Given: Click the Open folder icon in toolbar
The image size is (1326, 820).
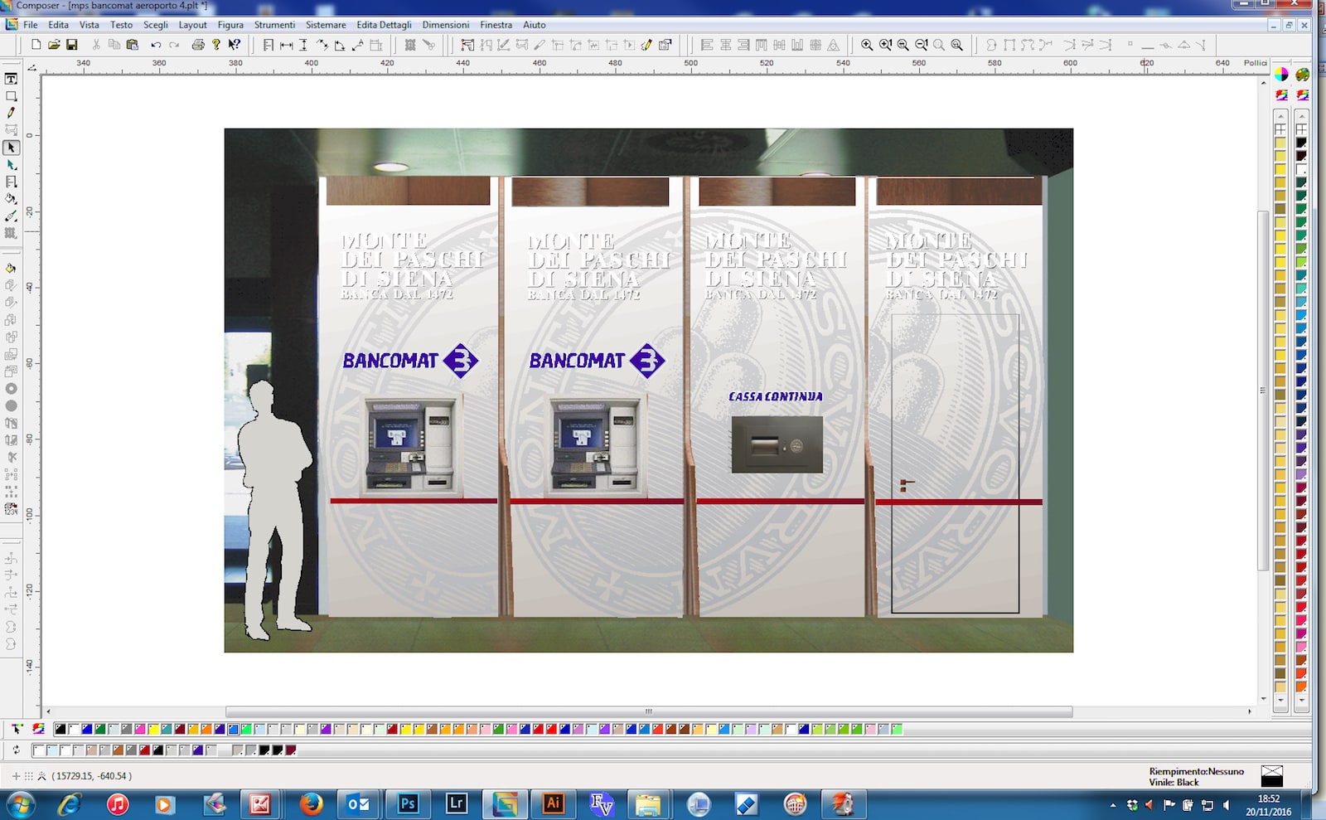Looking at the screenshot, I should pyautogui.click(x=54, y=45).
